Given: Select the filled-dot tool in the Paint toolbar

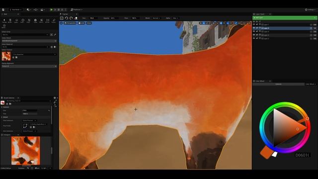Looking at the screenshot, I should [x=35, y=20].
